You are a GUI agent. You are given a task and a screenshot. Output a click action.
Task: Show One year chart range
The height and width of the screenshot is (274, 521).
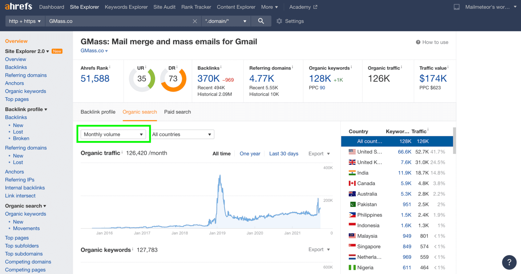(x=250, y=154)
